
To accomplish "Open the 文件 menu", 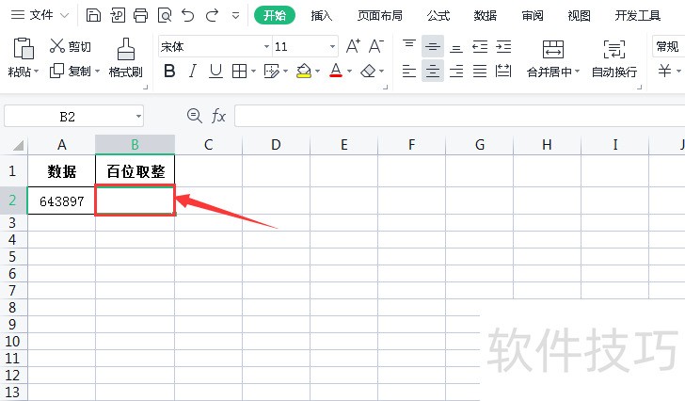I will [x=40, y=15].
